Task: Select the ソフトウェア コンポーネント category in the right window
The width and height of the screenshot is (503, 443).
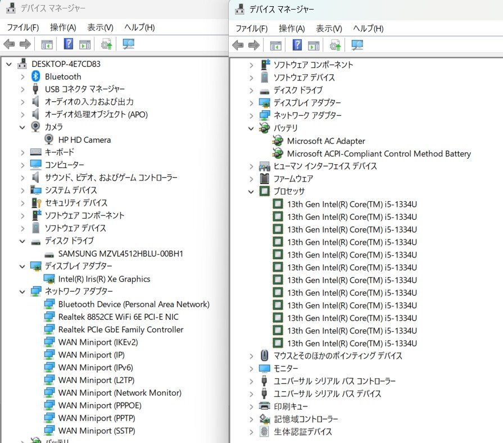Action: coord(313,65)
